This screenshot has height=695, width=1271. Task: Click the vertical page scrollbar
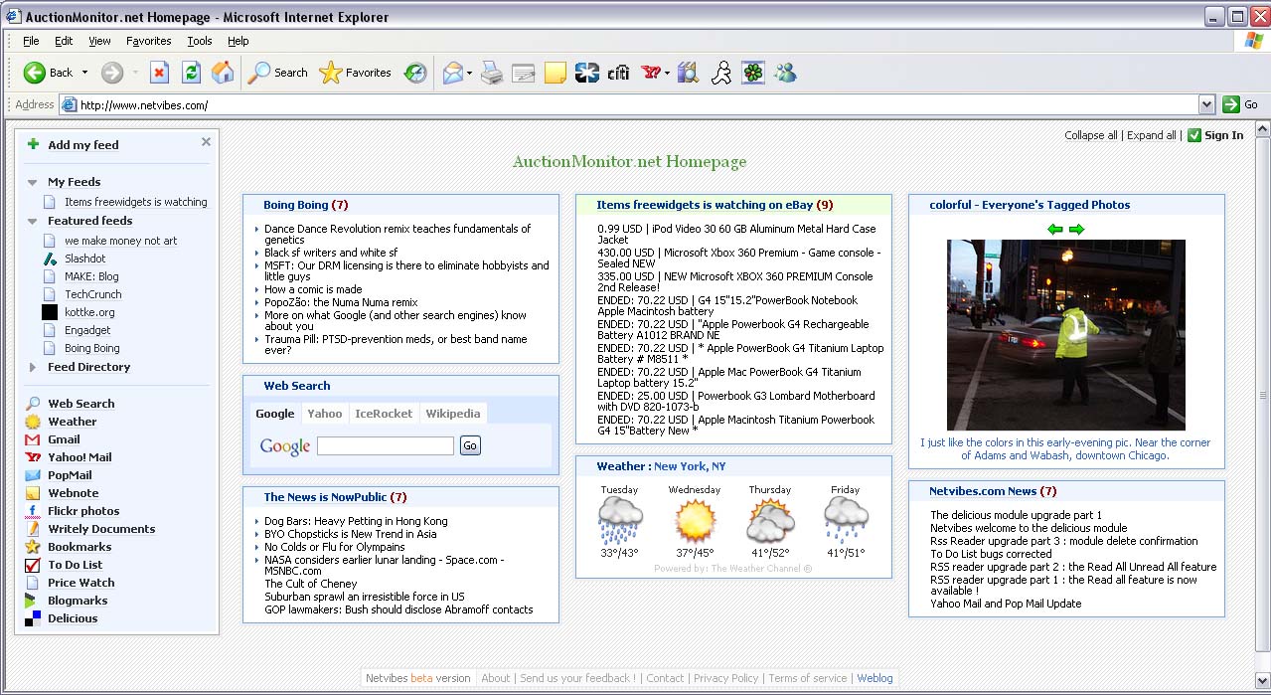tap(1262, 394)
